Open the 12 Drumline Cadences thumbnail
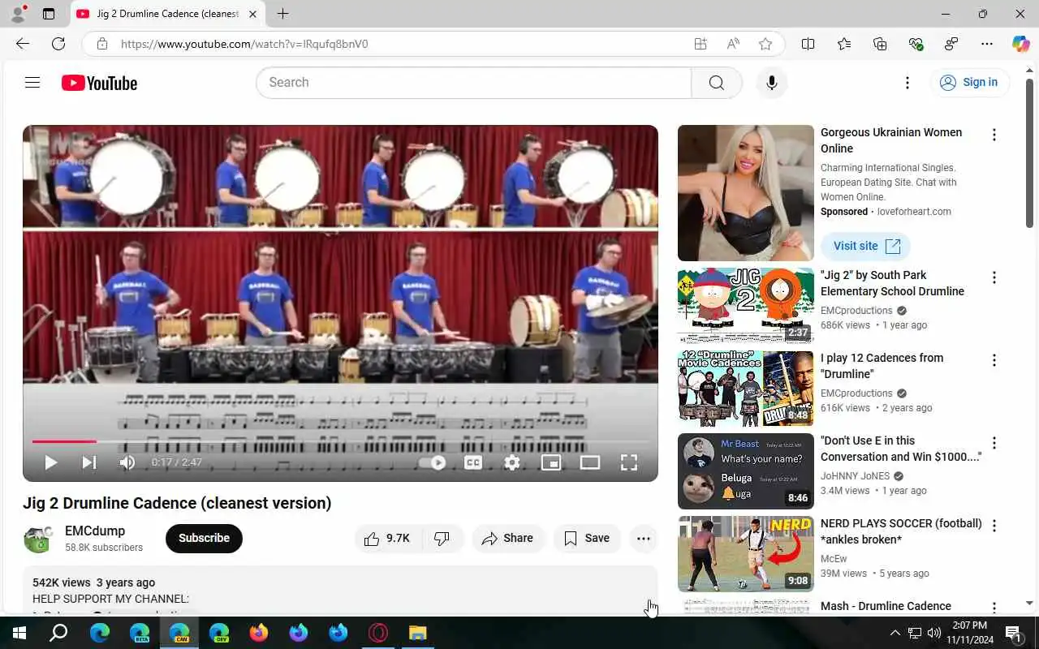 click(746, 389)
